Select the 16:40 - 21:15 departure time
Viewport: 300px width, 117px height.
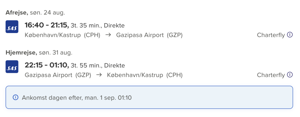[47, 25]
